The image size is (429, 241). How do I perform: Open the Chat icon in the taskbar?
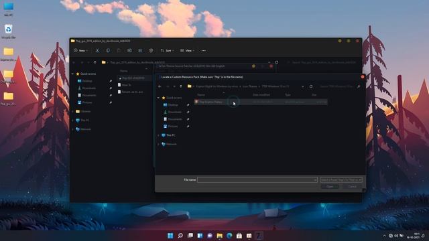pos(210,236)
